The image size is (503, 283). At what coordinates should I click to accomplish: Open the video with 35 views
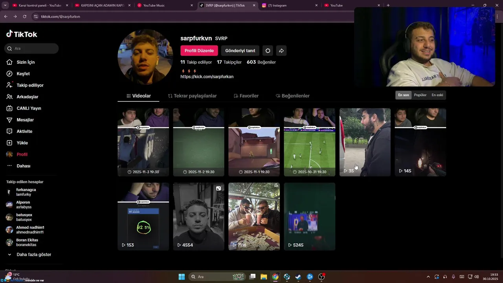pyautogui.click(x=365, y=142)
